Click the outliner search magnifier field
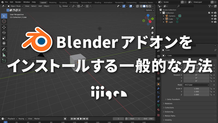Screen dimensions: 218x123 tap(185, 6)
